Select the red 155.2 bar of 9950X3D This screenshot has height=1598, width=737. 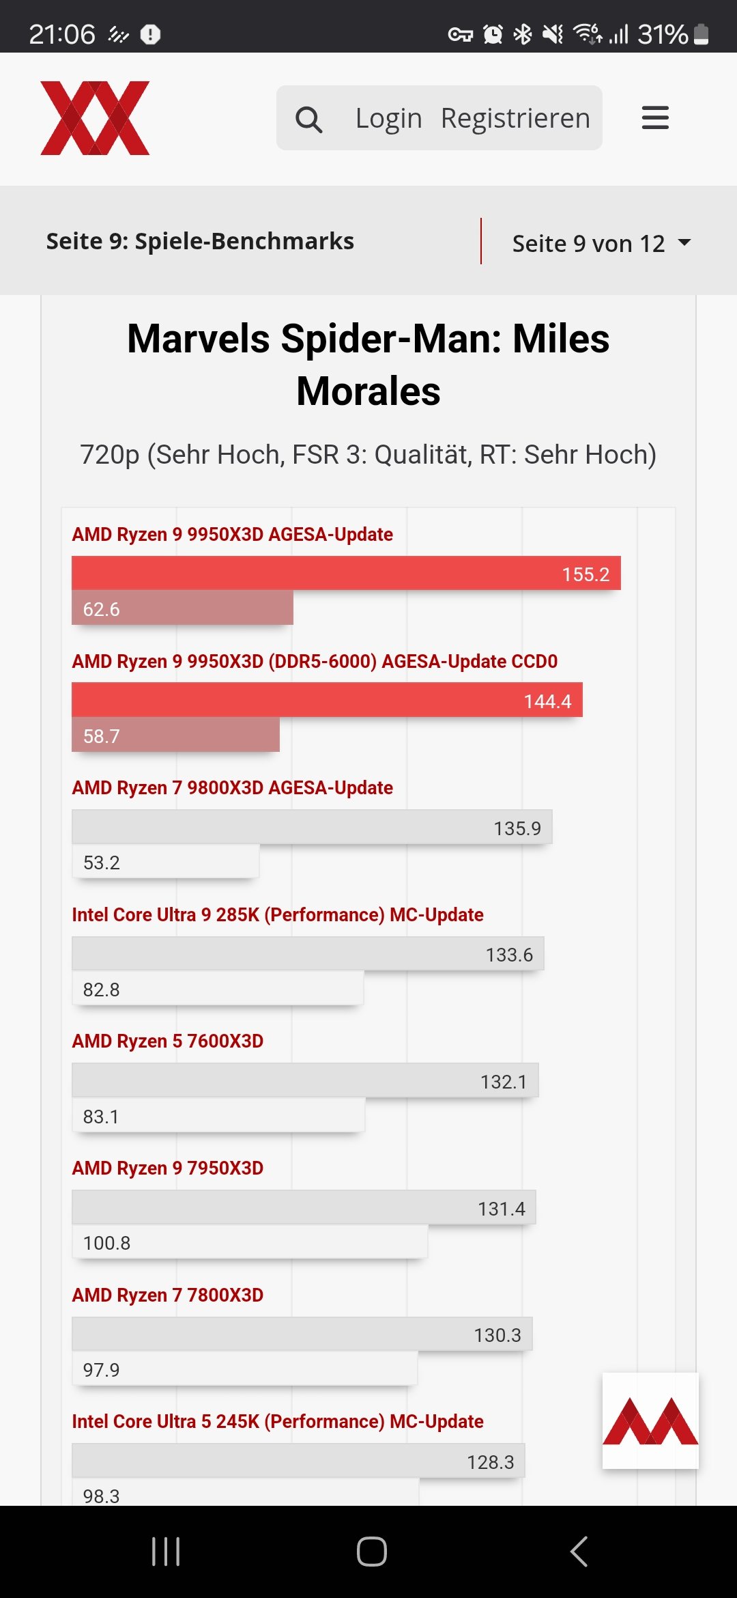pyautogui.click(x=346, y=573)
